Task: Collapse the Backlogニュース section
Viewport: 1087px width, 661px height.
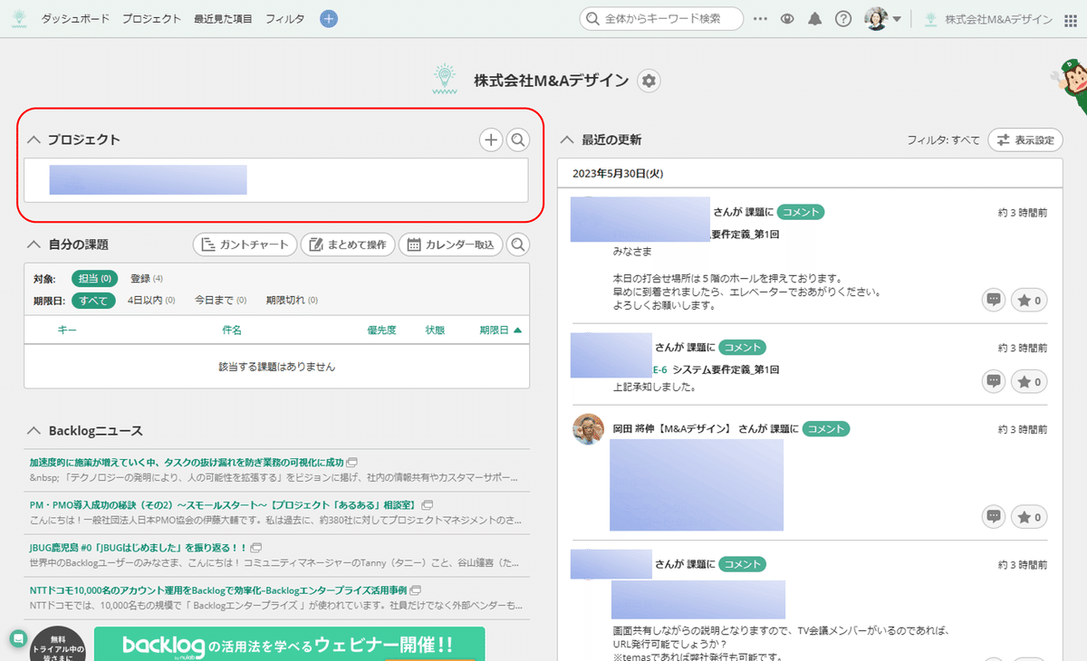Action: pos(34,430)
